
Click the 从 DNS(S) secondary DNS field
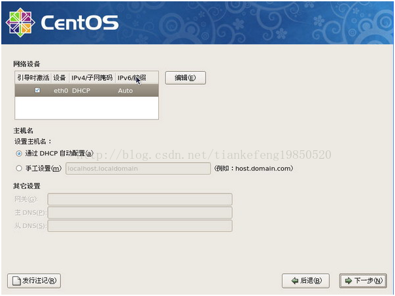coord(140,226)
